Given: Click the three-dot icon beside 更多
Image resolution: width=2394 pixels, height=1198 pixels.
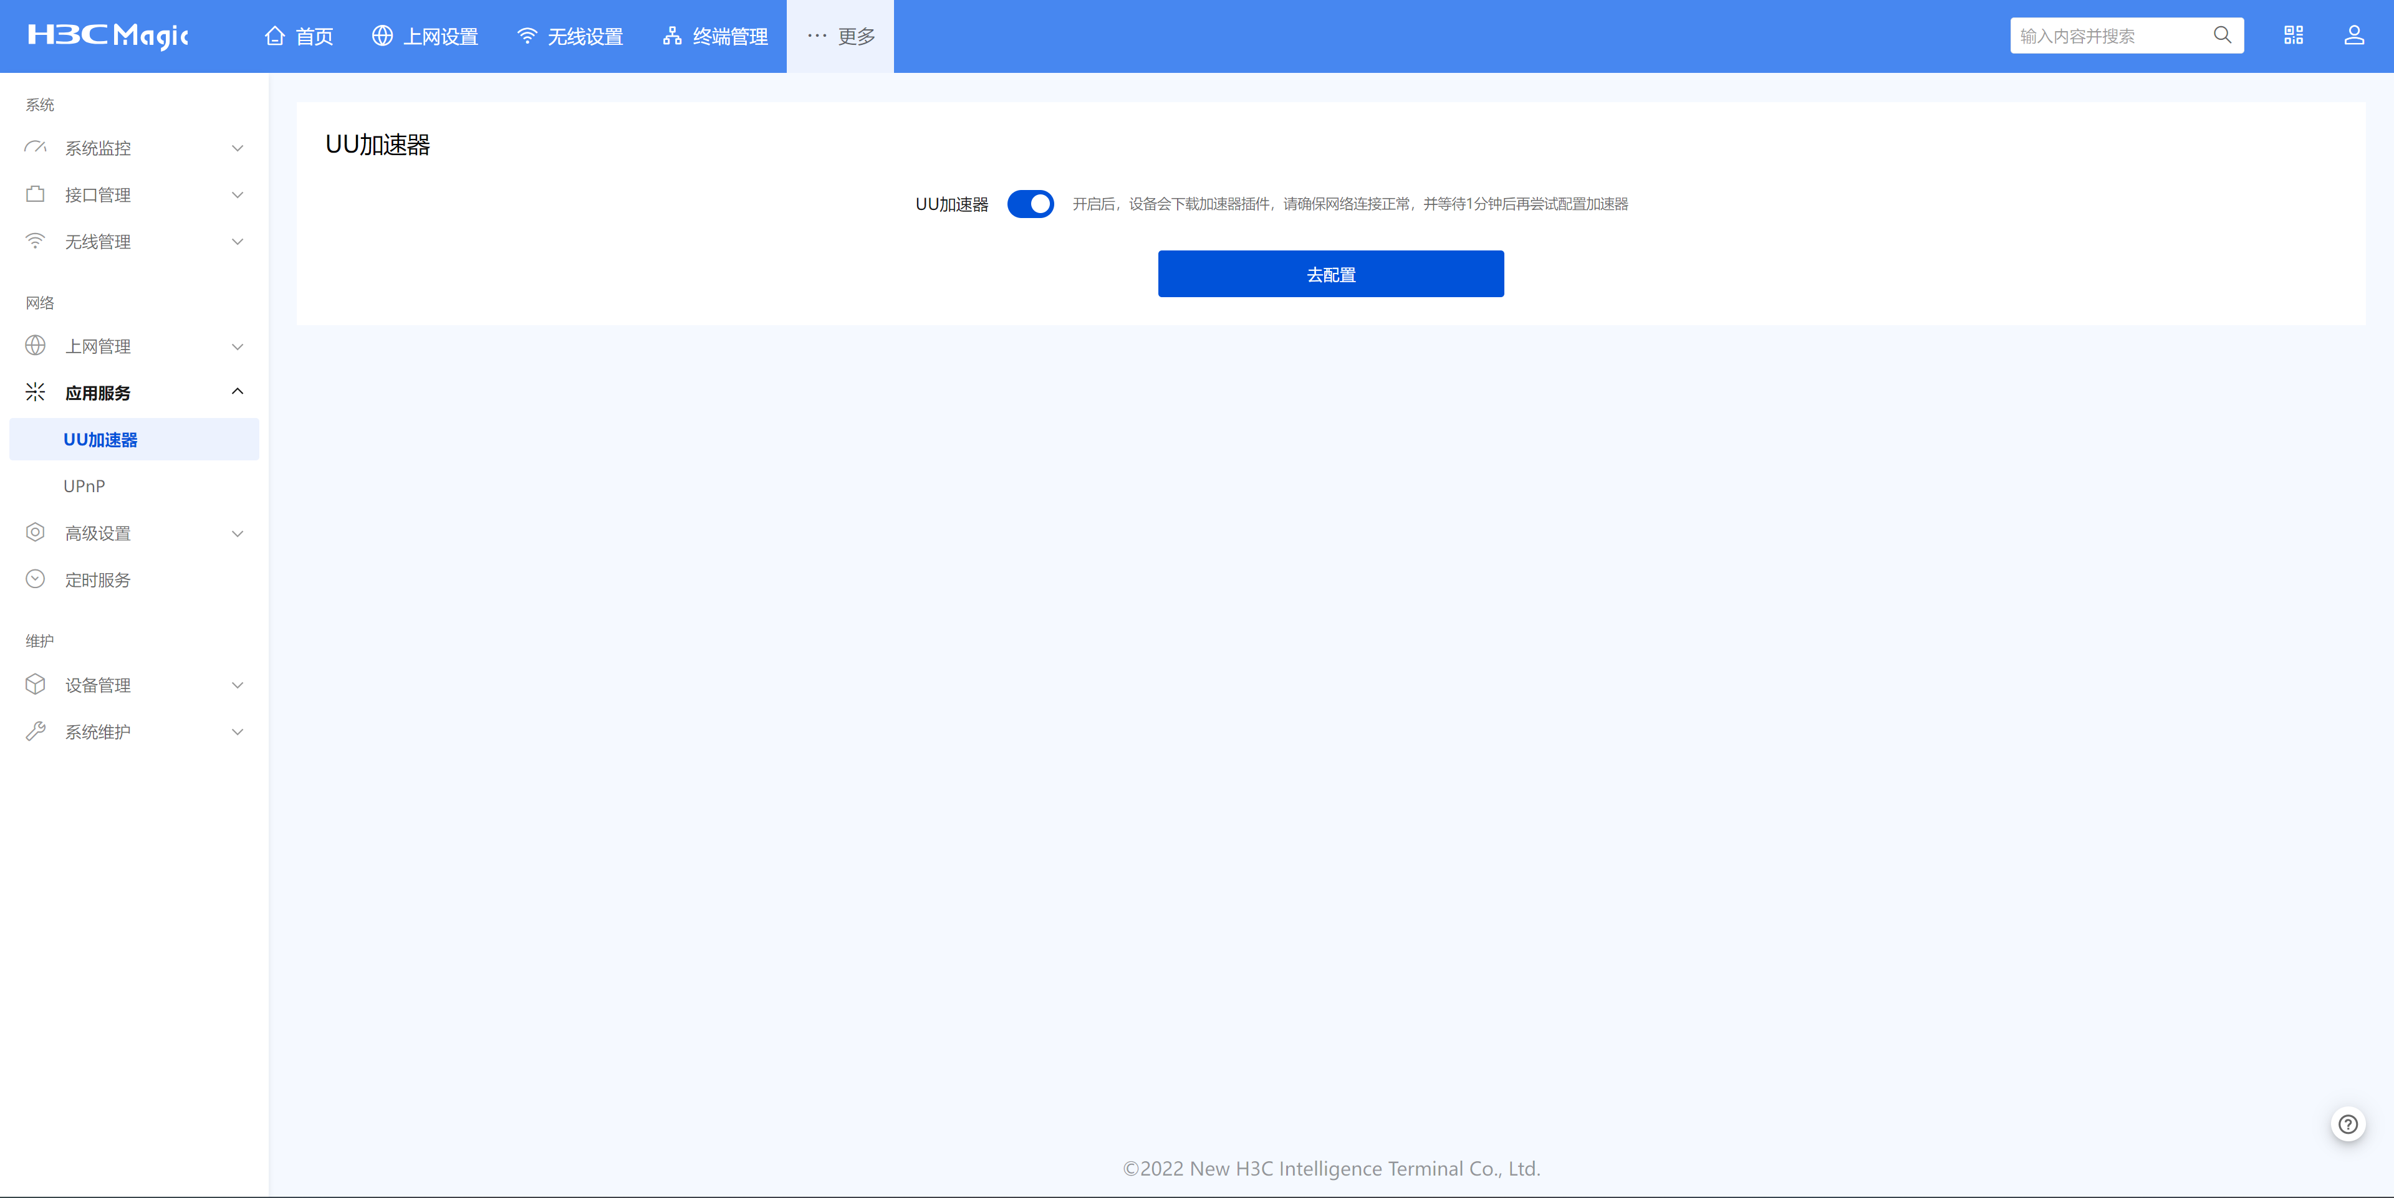Looking at the screenshot, I should 817,36.
